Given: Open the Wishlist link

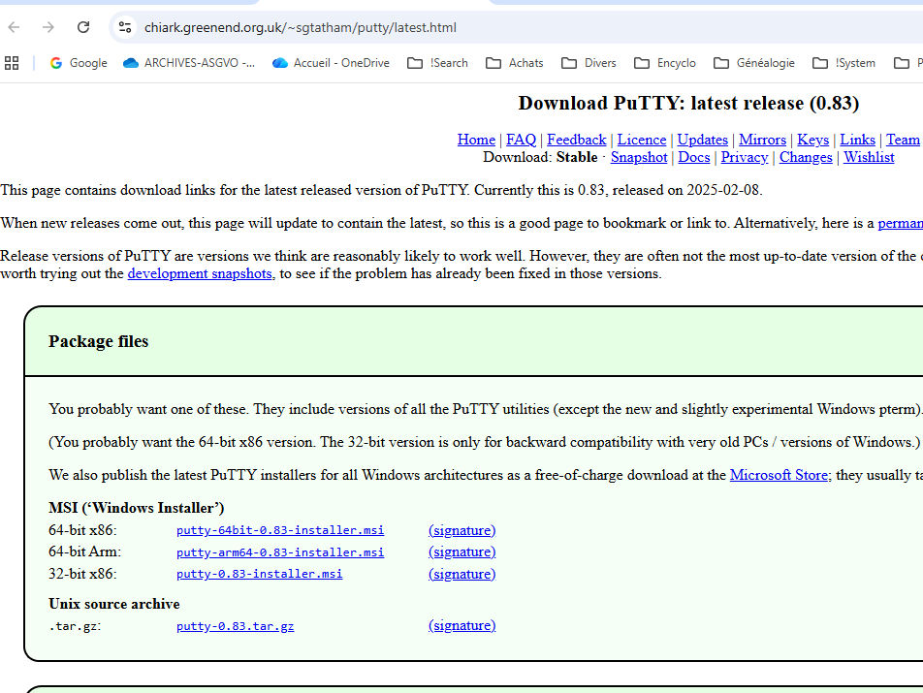Looking at the screenshot, I should pyautogui.click(x=869, y=157).
